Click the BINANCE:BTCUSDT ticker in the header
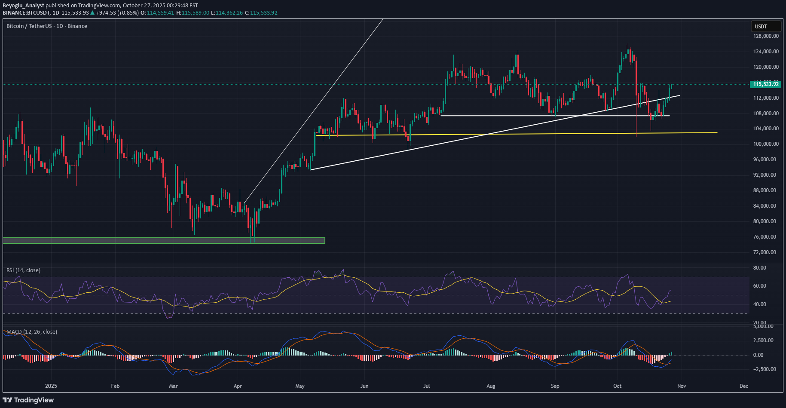This screenshot has width=786, height=408. pyautogui.click(x=26, y=12)
